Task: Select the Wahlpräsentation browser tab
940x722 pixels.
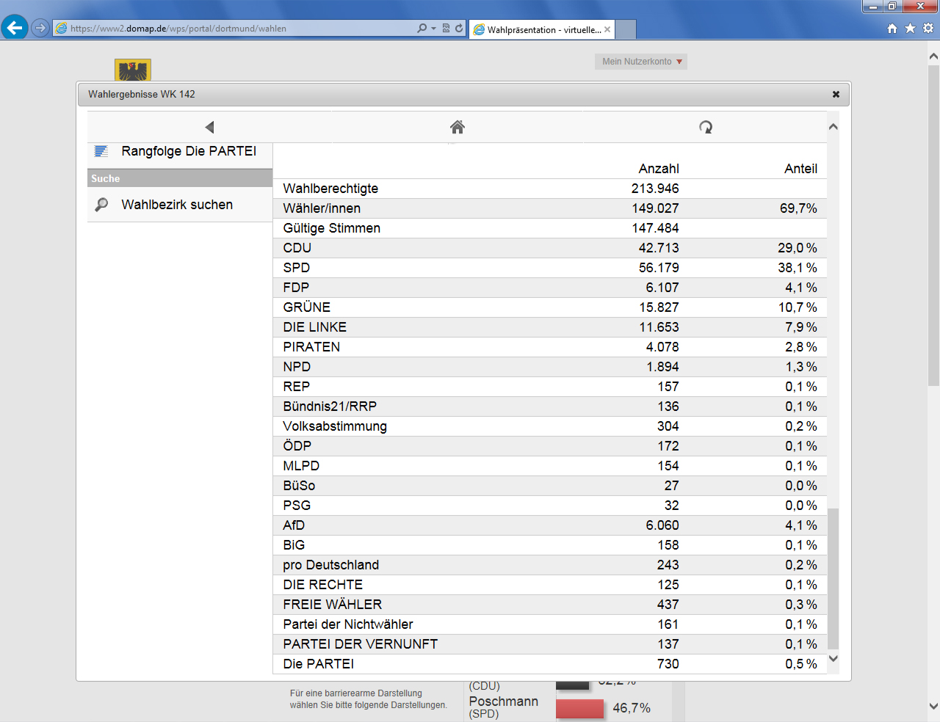Action: [x=542, y=29]
